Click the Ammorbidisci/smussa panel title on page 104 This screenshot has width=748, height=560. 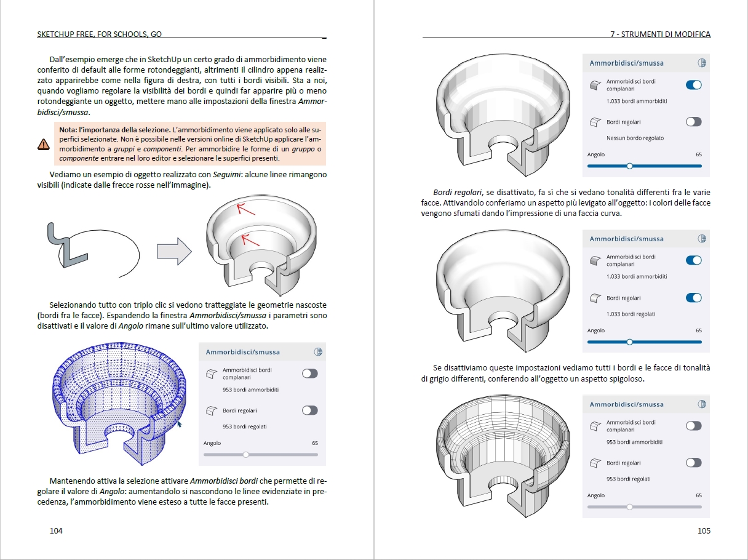click(x=242, y=352)
